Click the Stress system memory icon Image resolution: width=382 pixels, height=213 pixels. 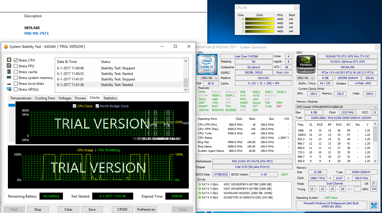pos(9,78)
